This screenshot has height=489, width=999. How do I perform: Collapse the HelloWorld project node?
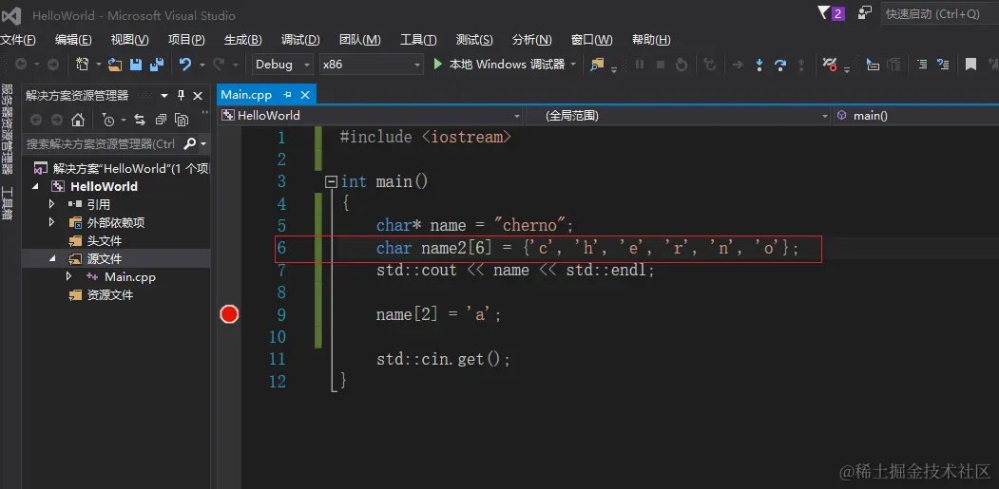click(35, 186)
